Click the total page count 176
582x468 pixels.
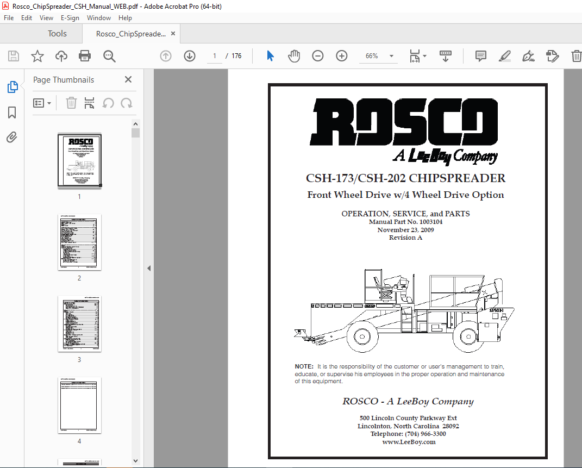click(236, 56)
